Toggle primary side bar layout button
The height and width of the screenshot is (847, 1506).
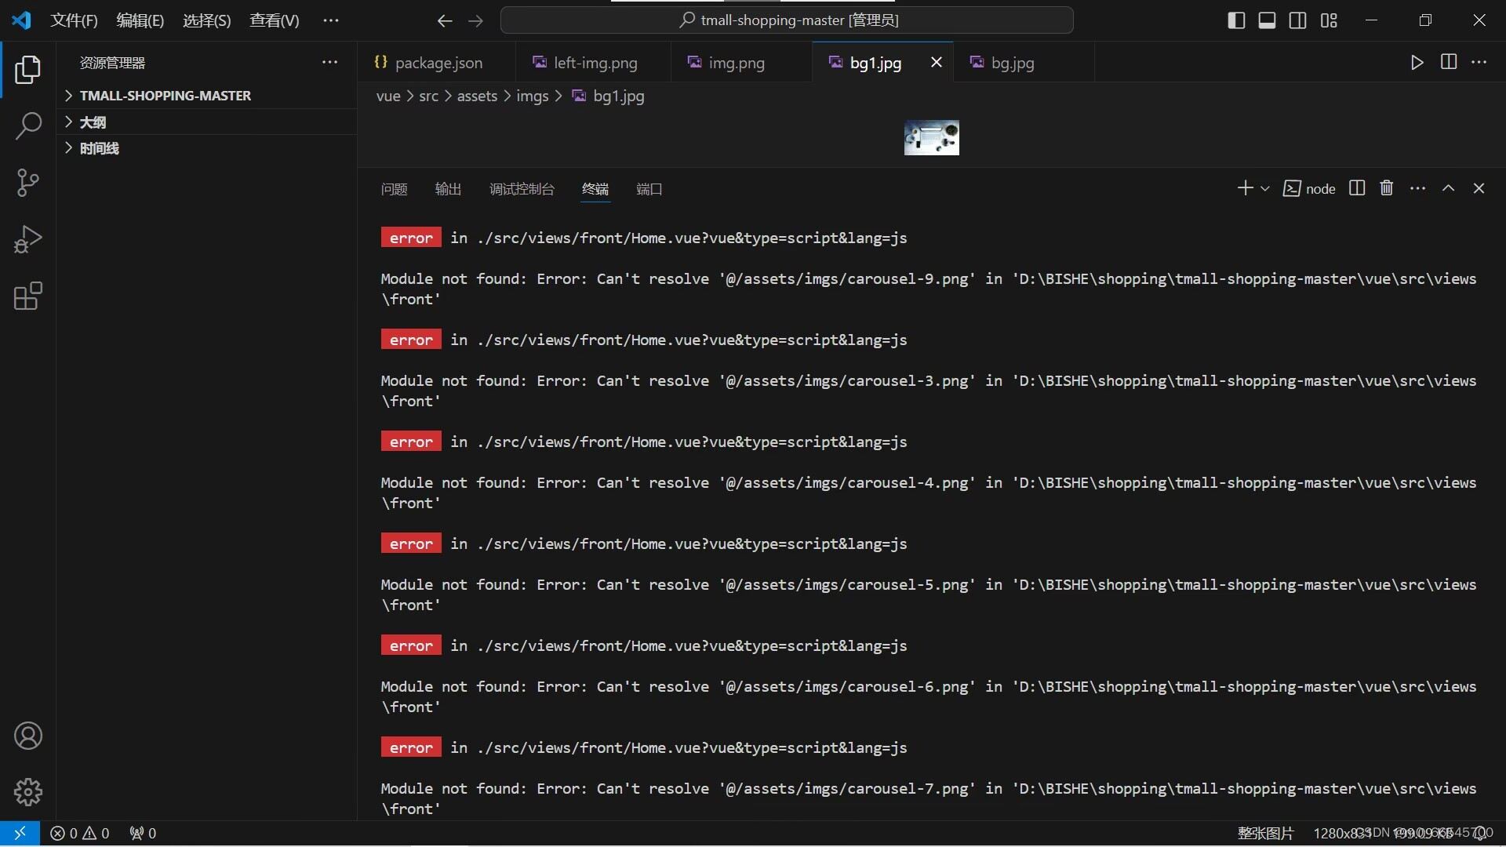[1236, 20]
